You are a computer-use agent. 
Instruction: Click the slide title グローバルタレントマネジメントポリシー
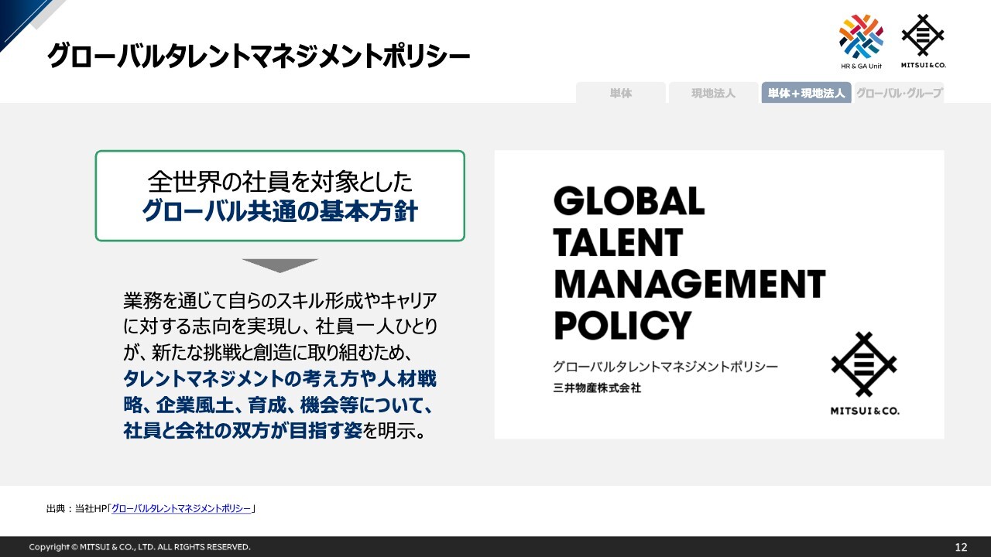259,56
